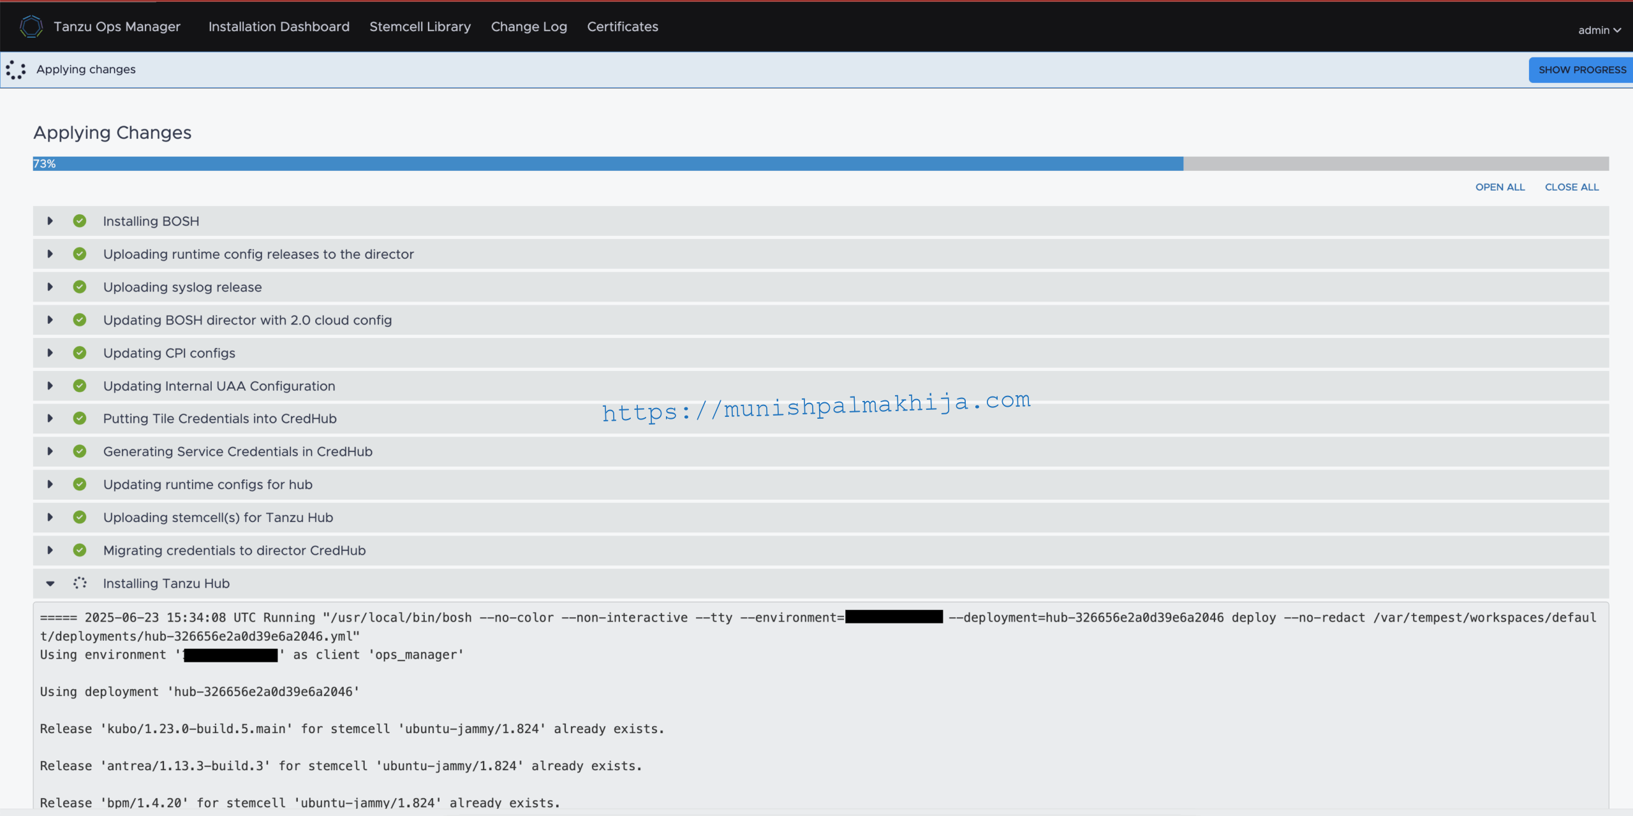The width and height of the screenshot is (1633, 816).
Task: Click the CLOSE ALL link
Action: [1572, 187]
